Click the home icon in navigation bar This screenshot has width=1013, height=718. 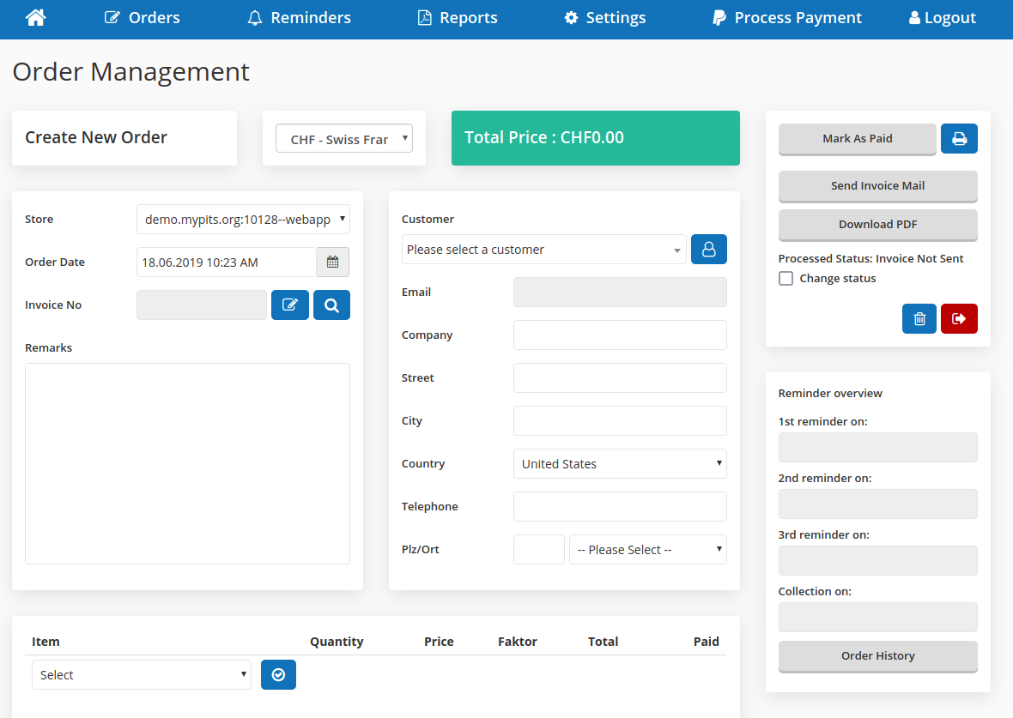pos(35,17)
